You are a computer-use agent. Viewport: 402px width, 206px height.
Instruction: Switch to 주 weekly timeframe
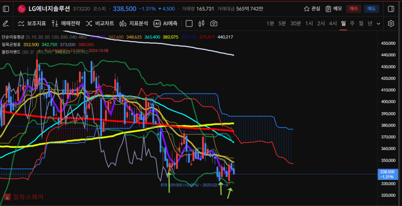(x=352, y=23)
